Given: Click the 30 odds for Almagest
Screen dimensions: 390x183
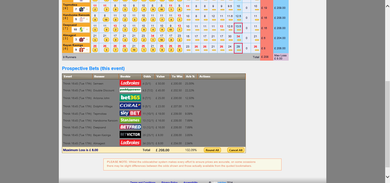Looking at the screenshot, I should pos(230,36).
